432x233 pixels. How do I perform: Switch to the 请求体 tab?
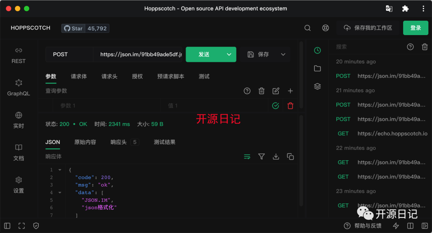click(79, 77)
